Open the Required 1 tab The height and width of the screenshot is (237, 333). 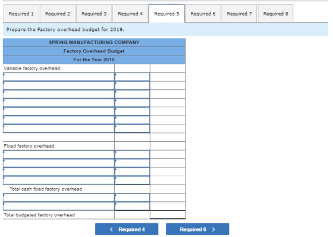click(21, 14)
